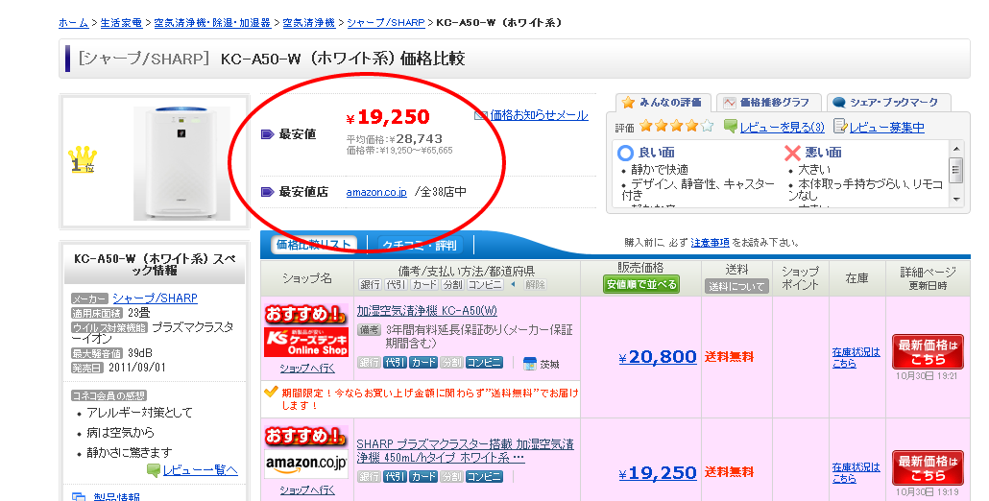The height and width of the screenshot is (501, 989).
Task: Click speech bubble icon beside レビュー一覧へ
Action: click(154, 470)
